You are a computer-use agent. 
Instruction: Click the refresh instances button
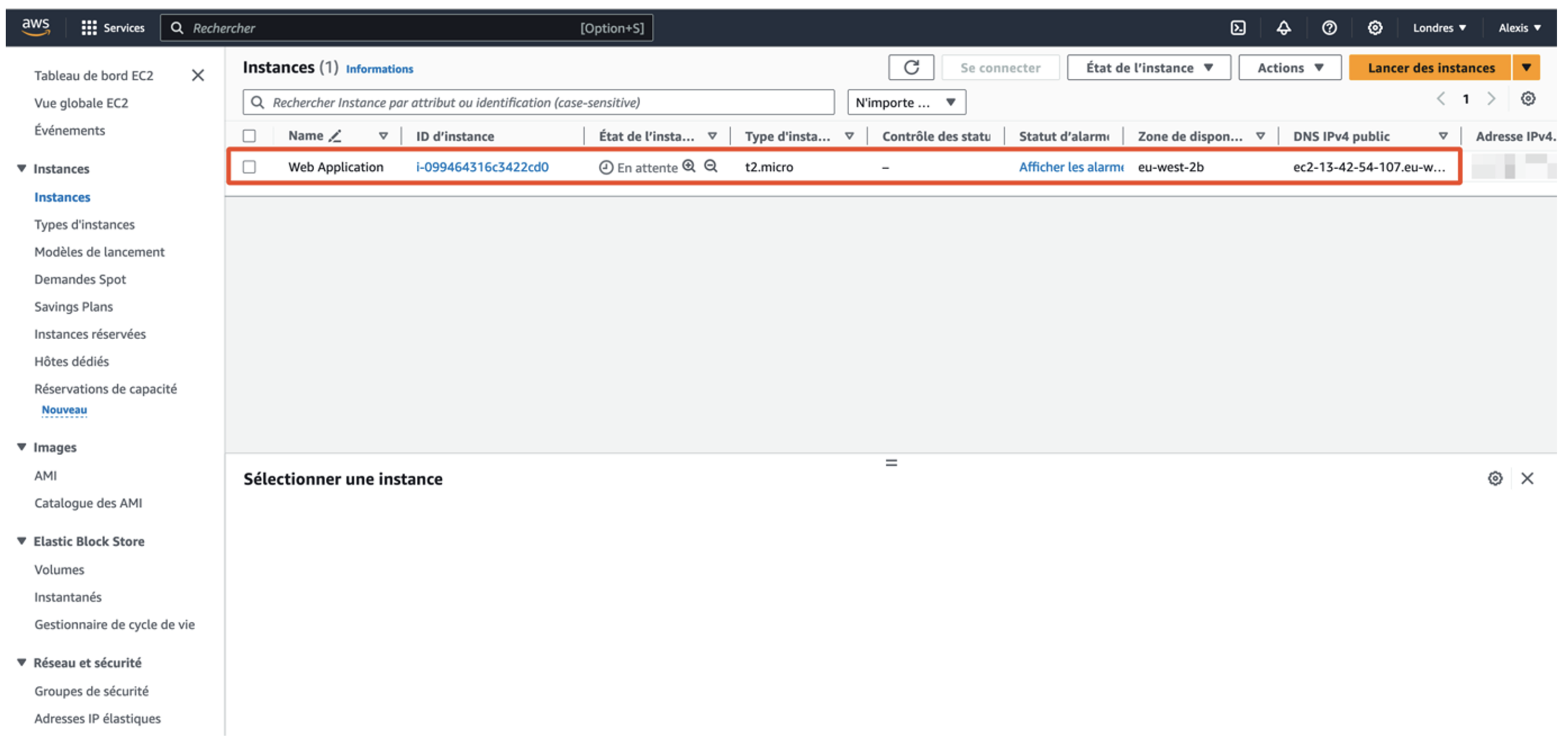[911, 68]
